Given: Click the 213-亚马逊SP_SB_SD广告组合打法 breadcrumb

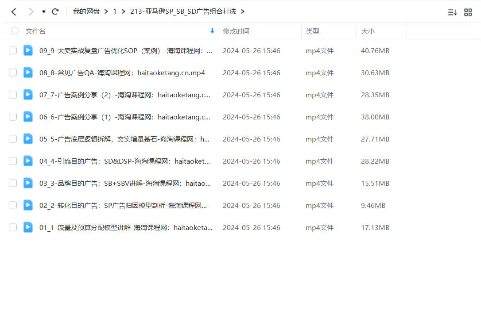Looking at the screenshot, I should (x=183, y=11).
